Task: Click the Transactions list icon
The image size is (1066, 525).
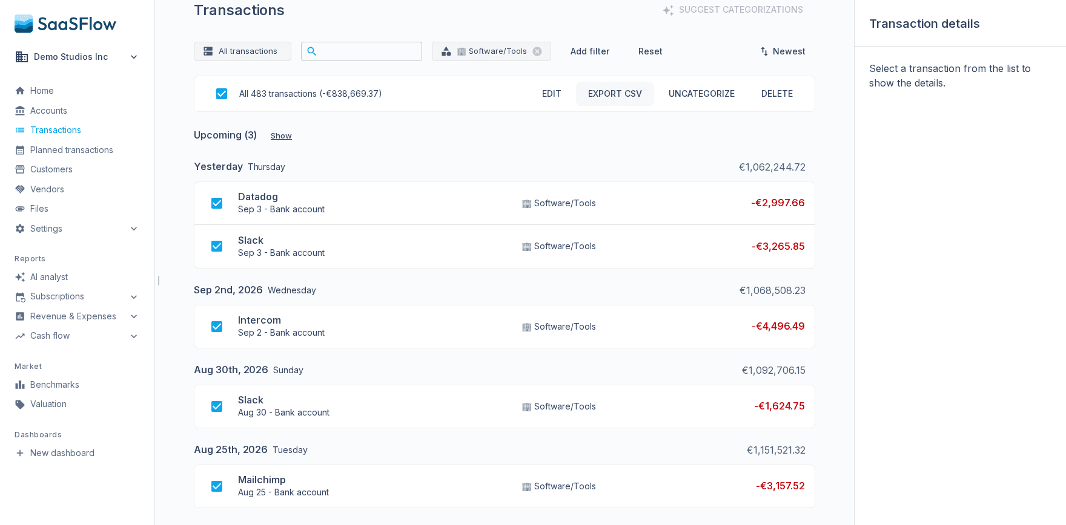Action: tap(20, 130)
